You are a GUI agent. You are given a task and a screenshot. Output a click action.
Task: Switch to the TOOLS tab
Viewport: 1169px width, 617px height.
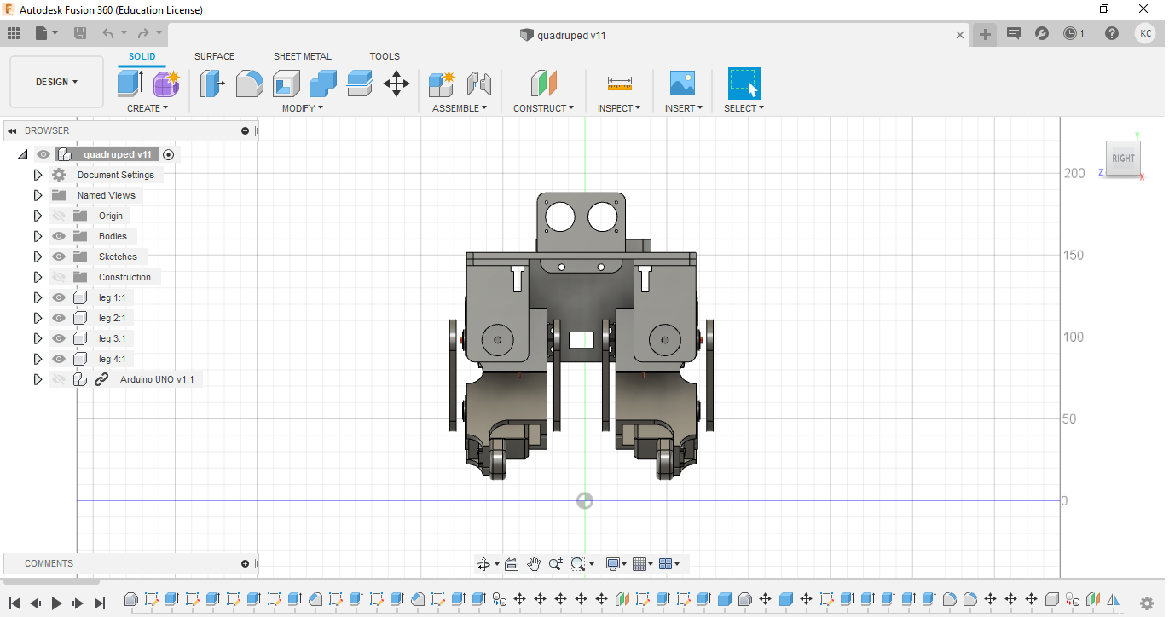tap(385, 56)
